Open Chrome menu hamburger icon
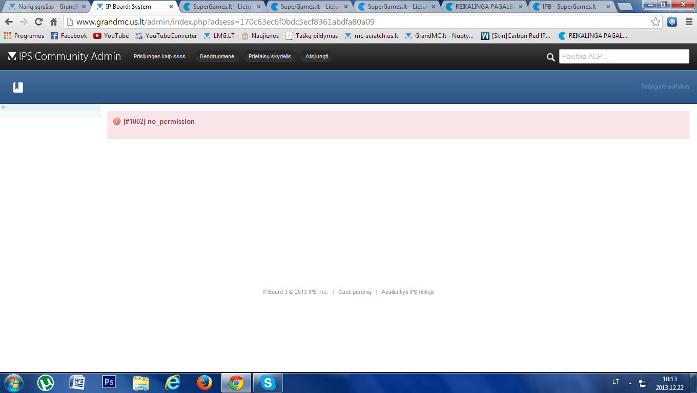 click(x=687, y=22)
